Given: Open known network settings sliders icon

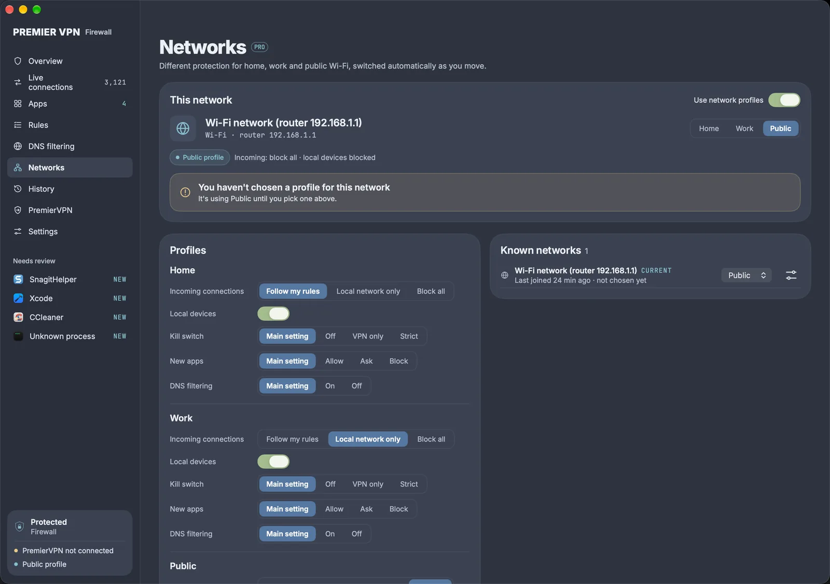Looking at the screenshot, I should point(791,275).
